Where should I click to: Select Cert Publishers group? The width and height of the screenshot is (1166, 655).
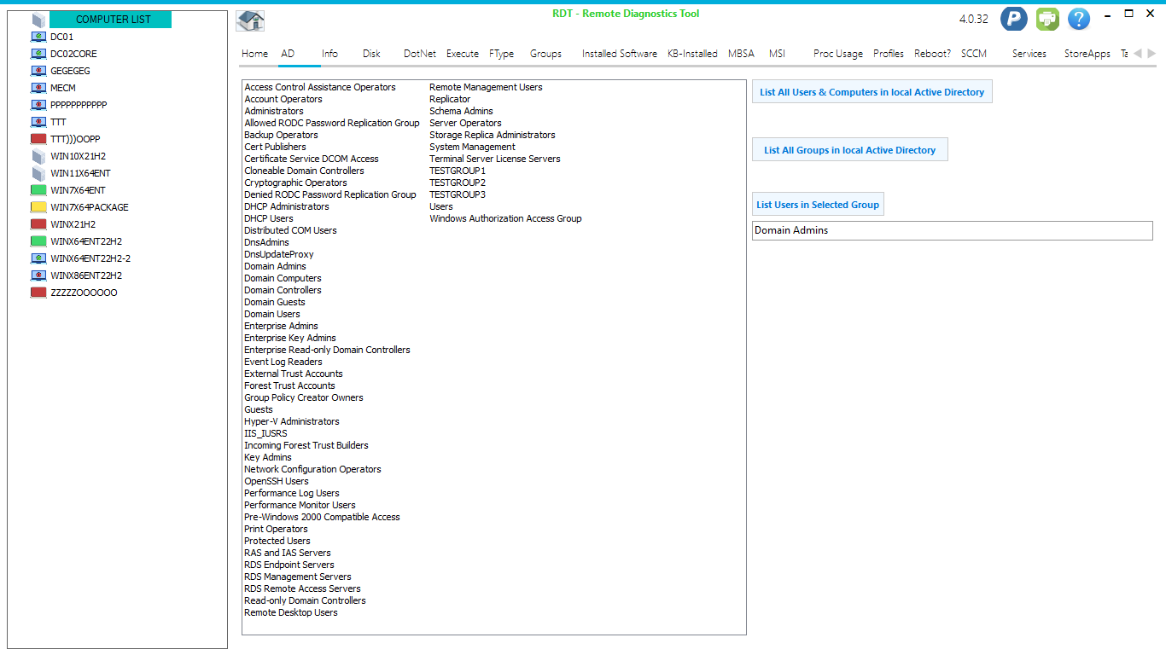point(275,147)
